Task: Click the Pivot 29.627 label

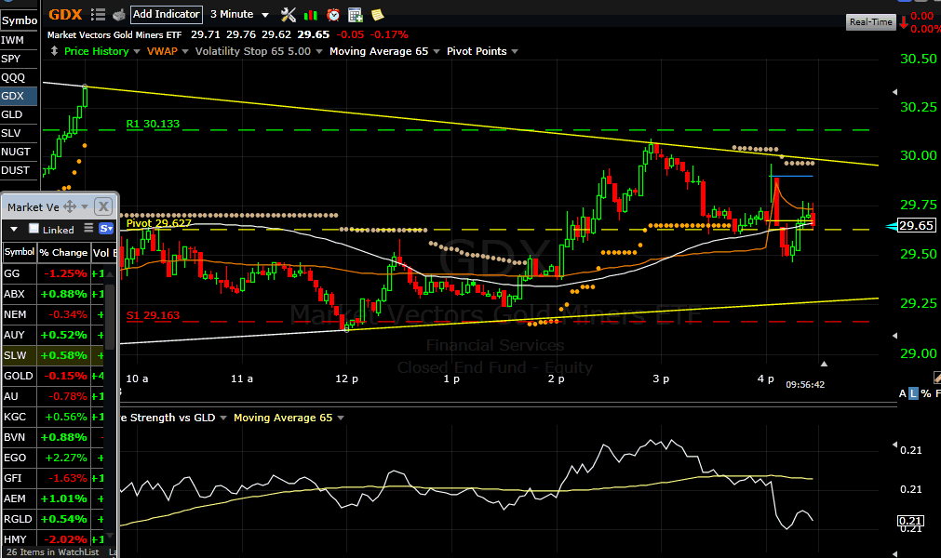Action: click(x=159, y=223)
